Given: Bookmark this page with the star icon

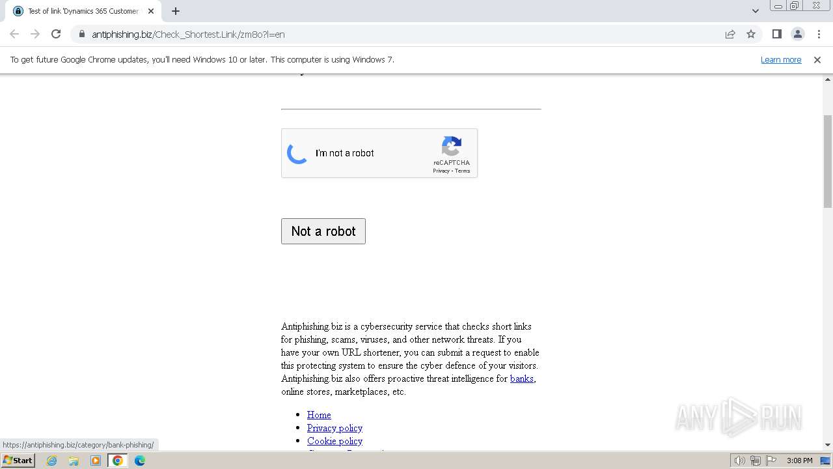Looking at the screenshot, I should point(751,34).
